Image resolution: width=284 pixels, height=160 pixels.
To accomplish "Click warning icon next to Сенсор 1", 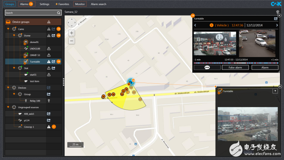I will pos(48,127).
